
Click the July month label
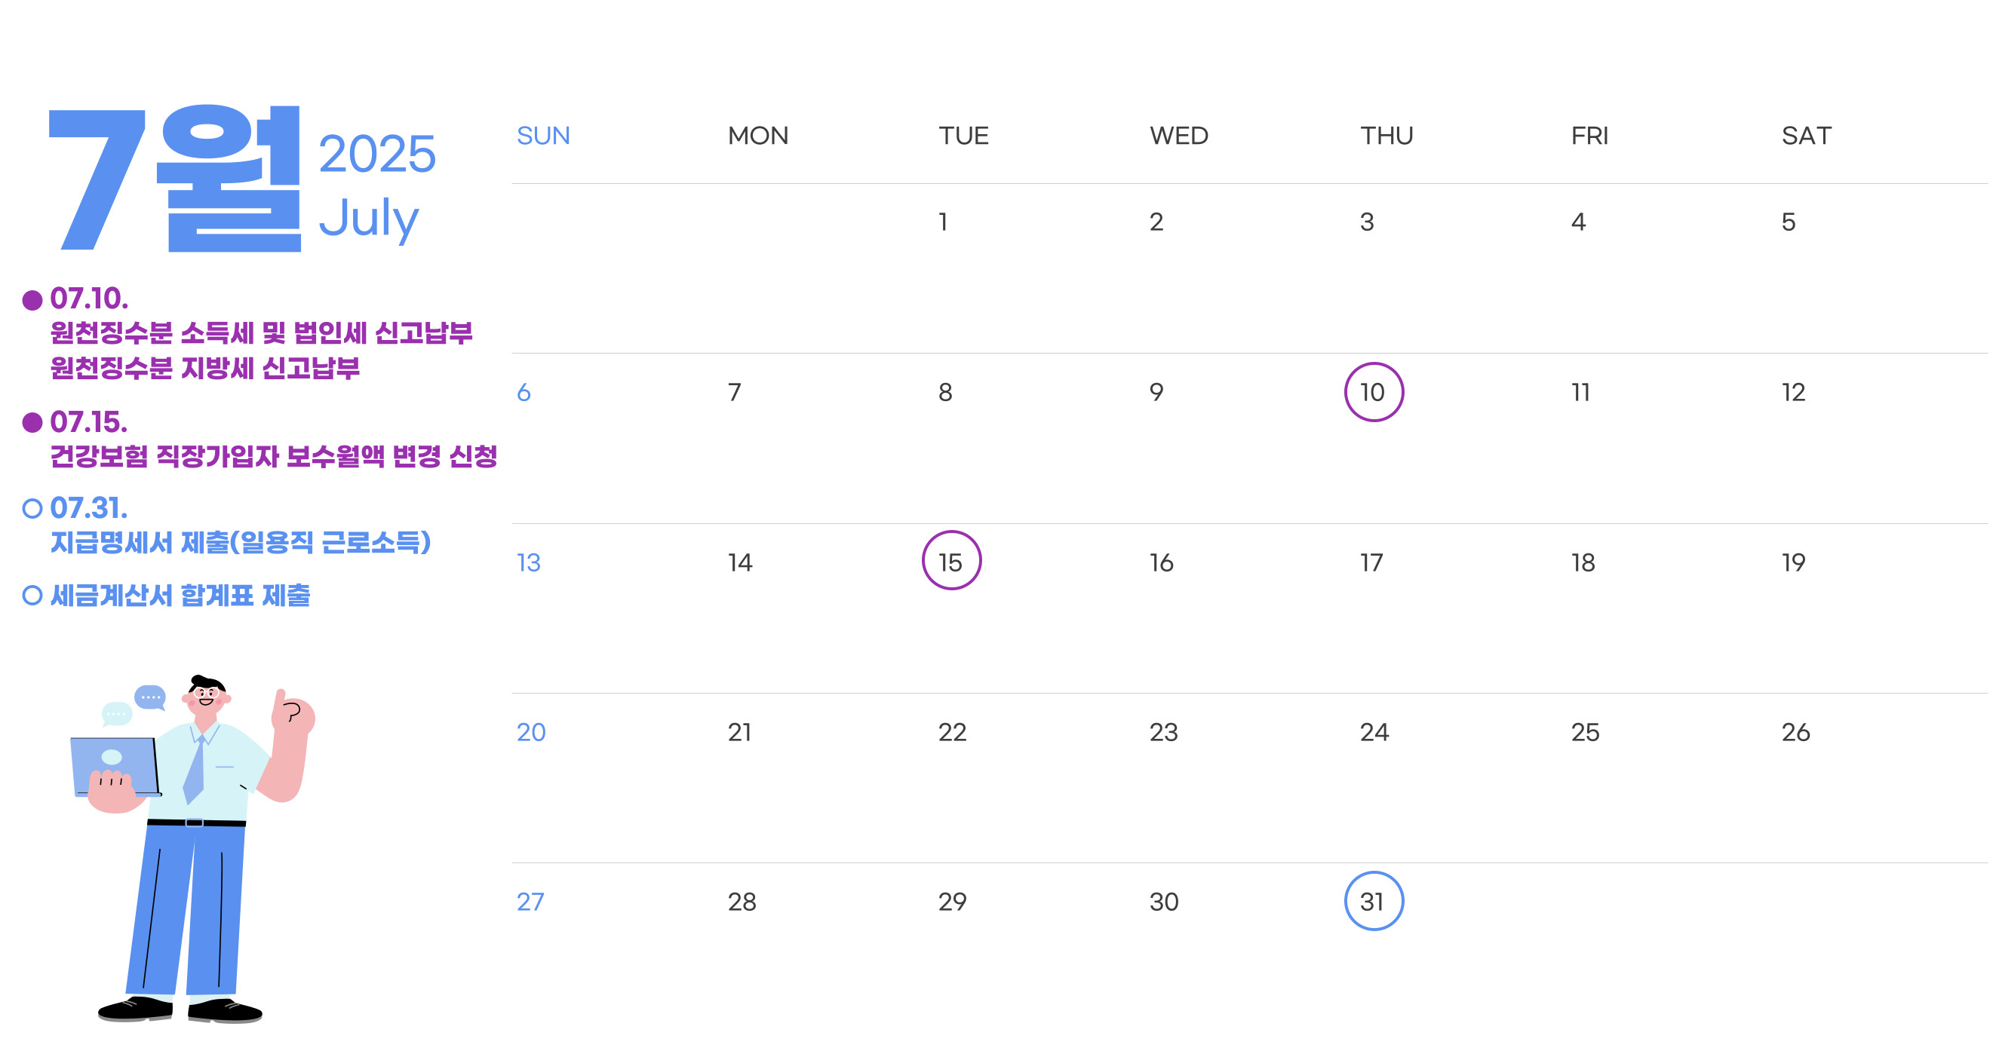click(x=369, y=219)
